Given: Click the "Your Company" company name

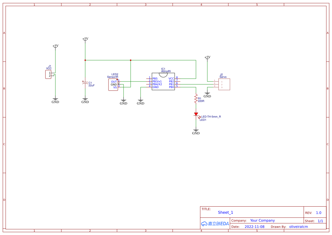Looking at the screenshot, I should coord(262,220).
